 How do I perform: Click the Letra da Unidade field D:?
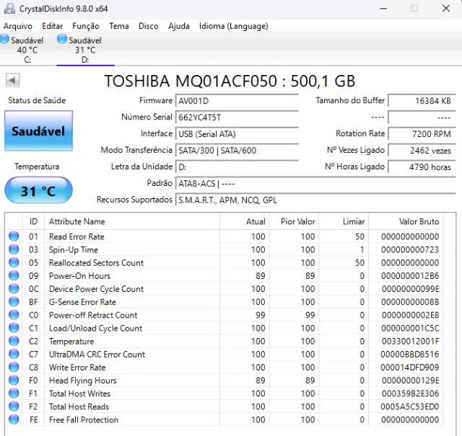(x=237, y=166)
